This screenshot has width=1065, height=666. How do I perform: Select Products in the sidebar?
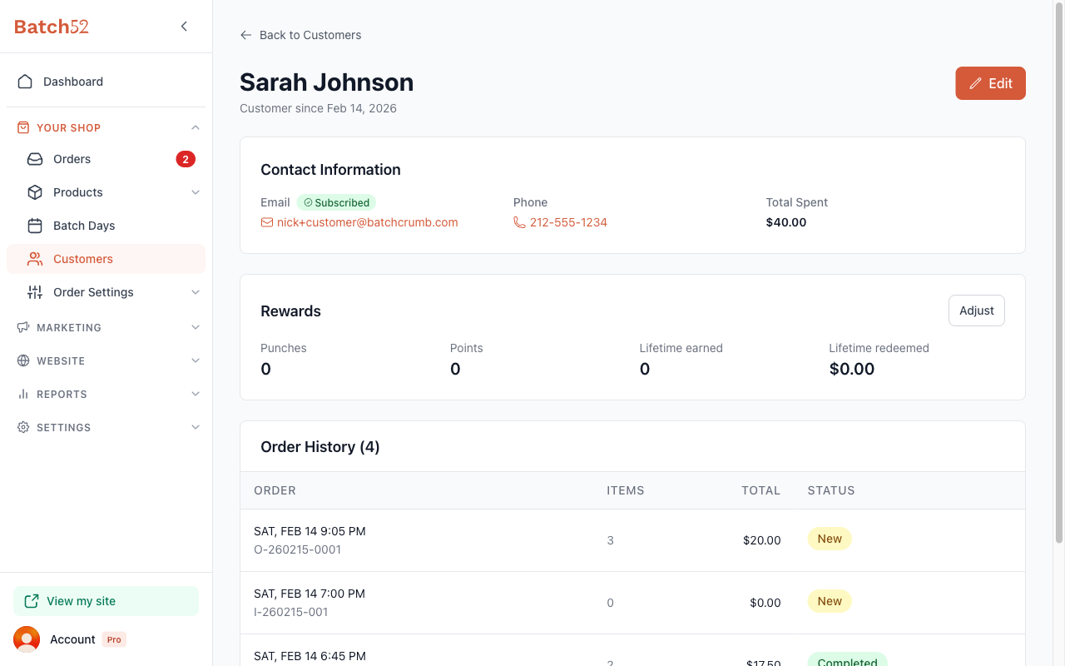pos(106,192)
